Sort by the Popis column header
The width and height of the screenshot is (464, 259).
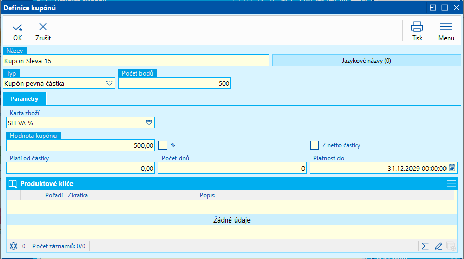[x=326, y=195]
